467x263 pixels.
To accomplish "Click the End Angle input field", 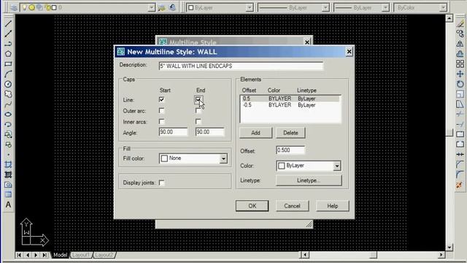I will click(209, 131).
